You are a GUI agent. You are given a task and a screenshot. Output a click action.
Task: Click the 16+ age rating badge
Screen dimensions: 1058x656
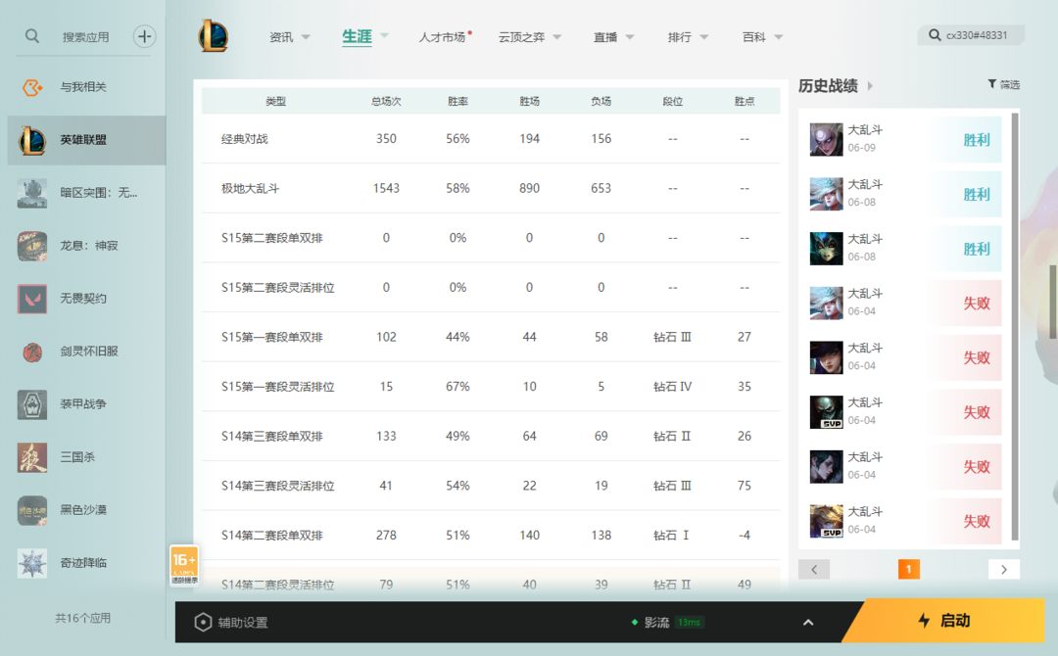[x=184, y=565]
